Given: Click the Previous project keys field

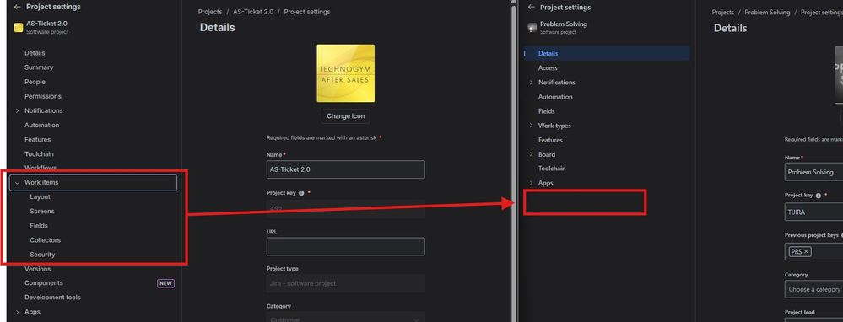Looking at the screenshot, I should point(814,251).
